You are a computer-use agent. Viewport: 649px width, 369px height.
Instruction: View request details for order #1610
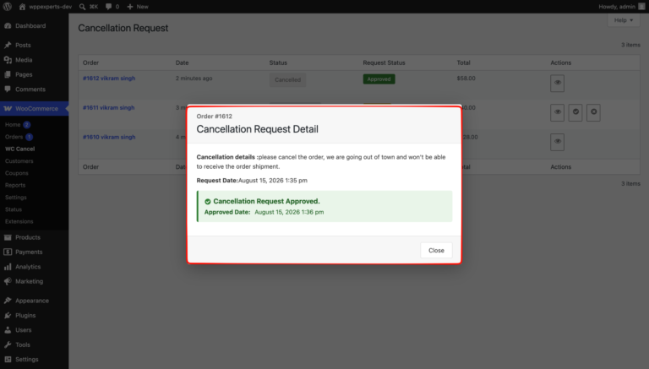coord(557,142)
